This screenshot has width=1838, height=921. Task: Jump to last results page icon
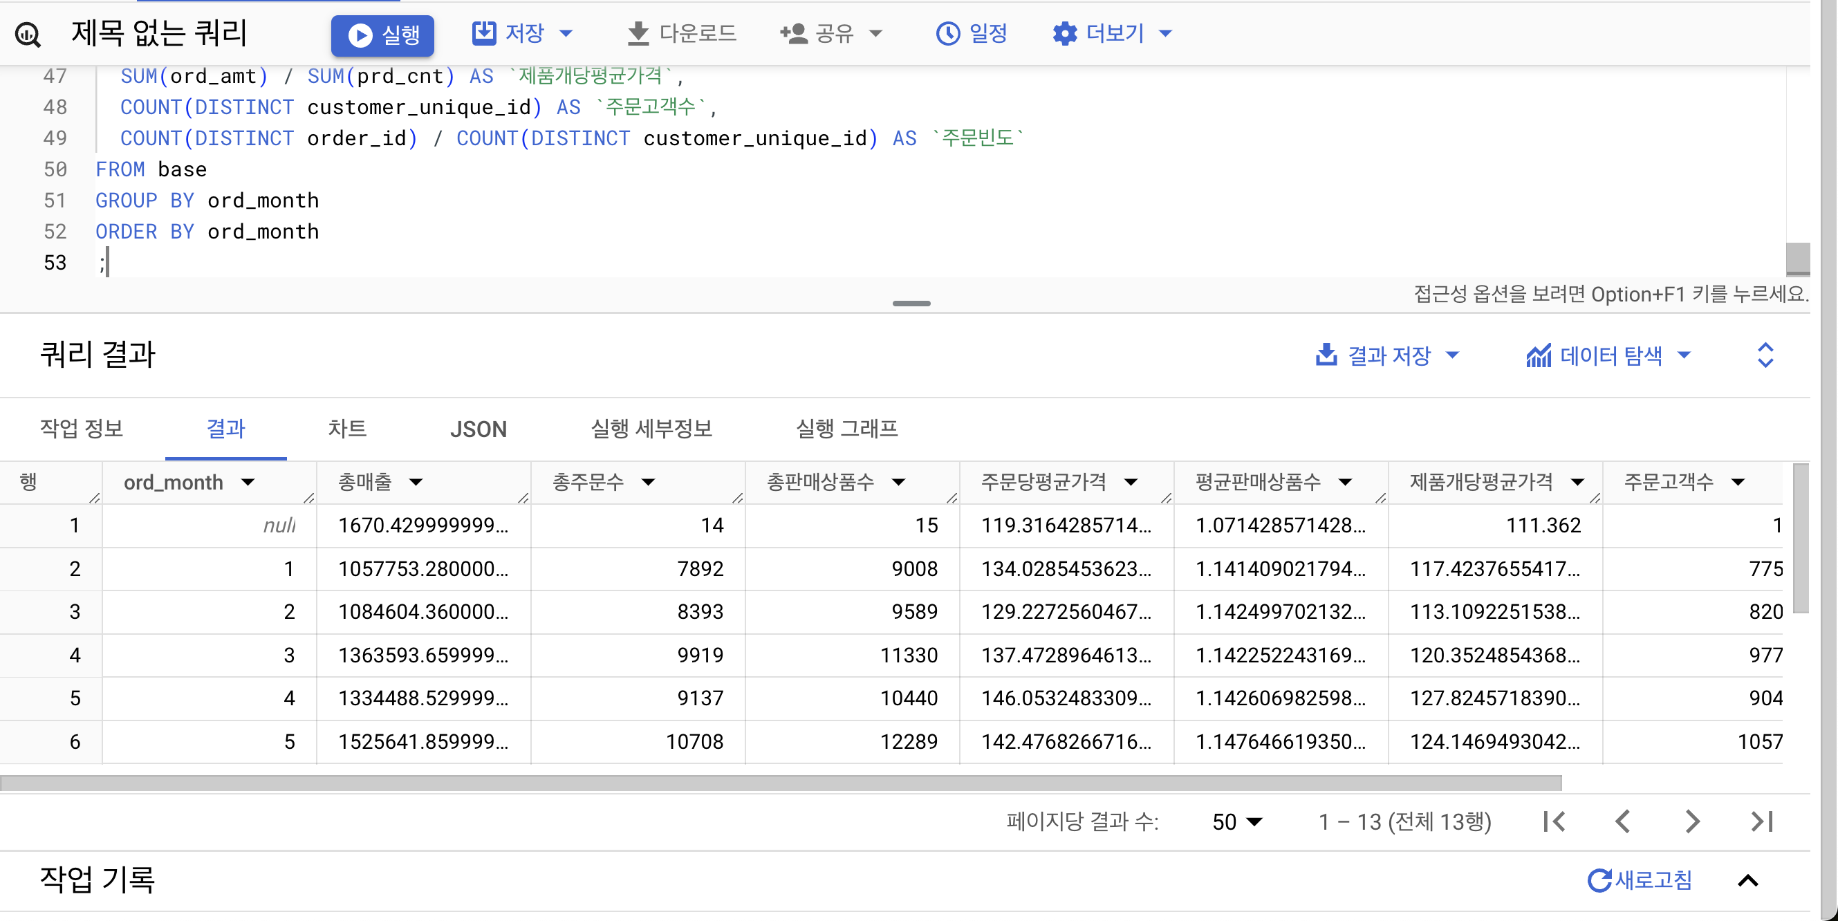coord(1762,822)
